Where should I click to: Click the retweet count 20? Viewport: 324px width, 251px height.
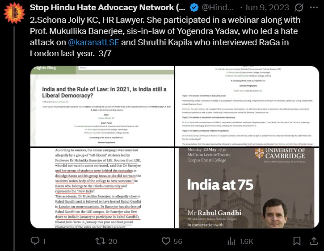[113, 241]
